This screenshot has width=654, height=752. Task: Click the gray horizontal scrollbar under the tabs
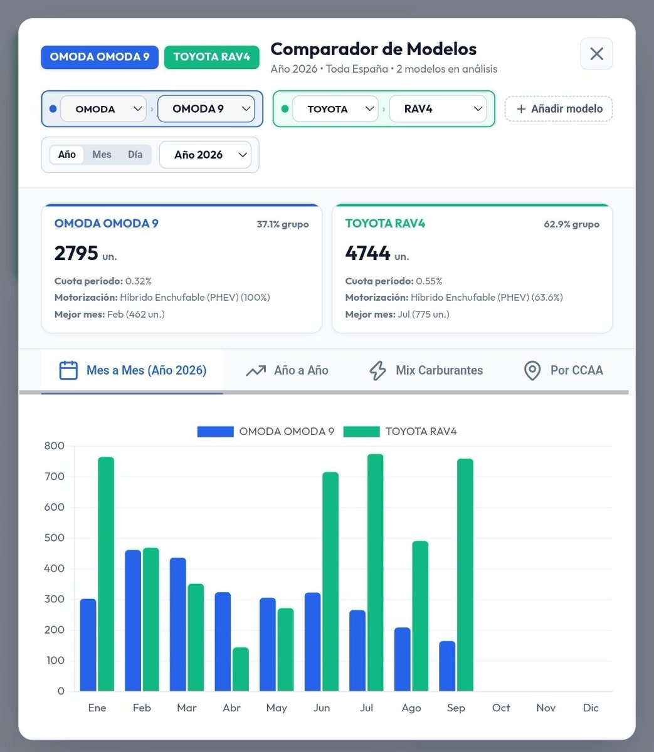pyautogui.click(x=324, y=392)
